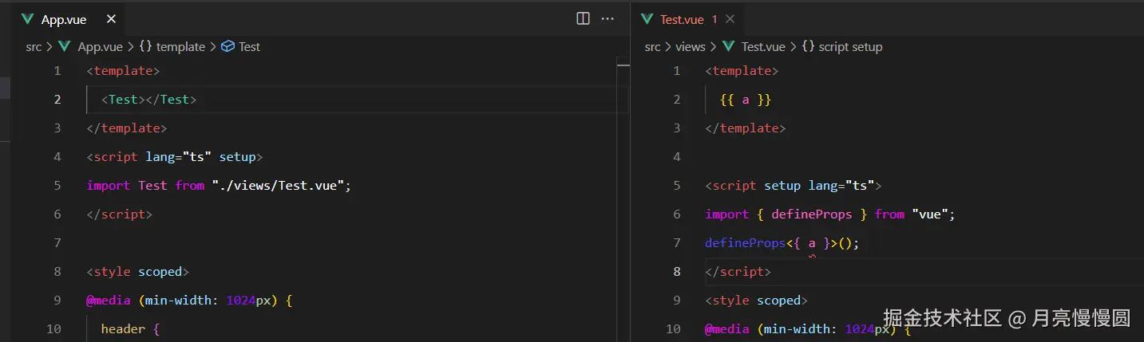Open More Actions menu for App.vue editor
Viewport: 1144px width, 342px height.
[x=608, y=18]
